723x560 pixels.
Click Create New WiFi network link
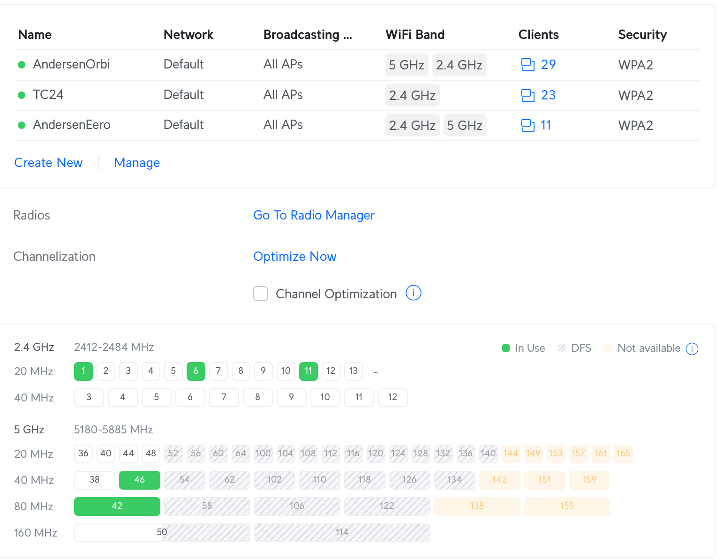(x=48, y=163)
